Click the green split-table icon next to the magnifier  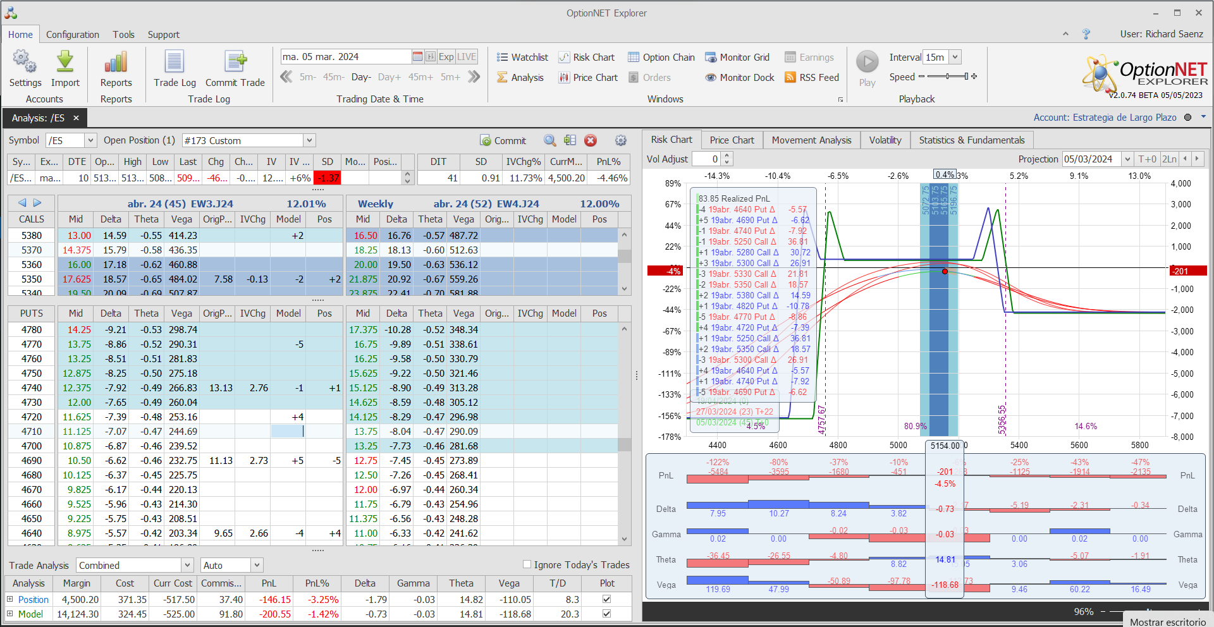click(x=570, y=140)
